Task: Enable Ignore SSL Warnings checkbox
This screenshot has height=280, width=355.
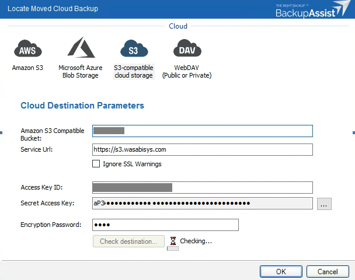Action: (x=96, y=164)
